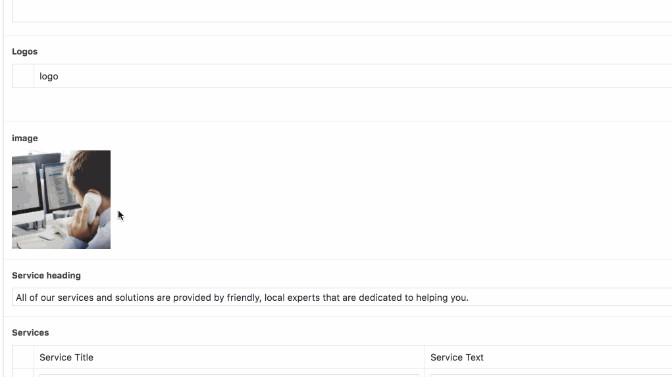
Task: Click the blank corner cell before Service Title
Action: click(23, 357)
